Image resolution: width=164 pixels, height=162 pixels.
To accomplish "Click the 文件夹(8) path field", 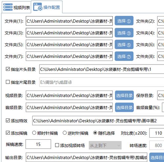I will [x=161, y=56].
